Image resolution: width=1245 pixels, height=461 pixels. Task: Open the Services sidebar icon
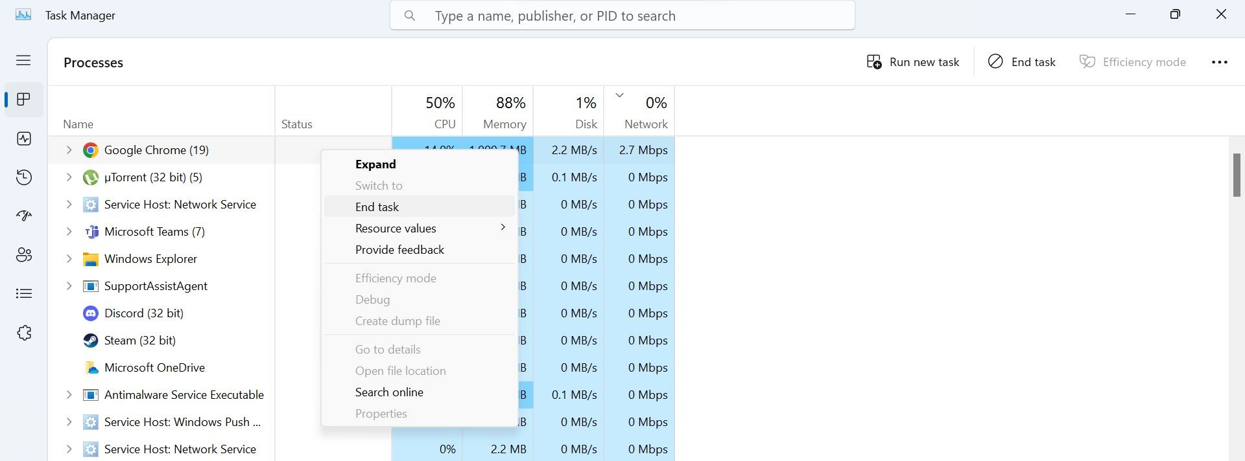24,333
